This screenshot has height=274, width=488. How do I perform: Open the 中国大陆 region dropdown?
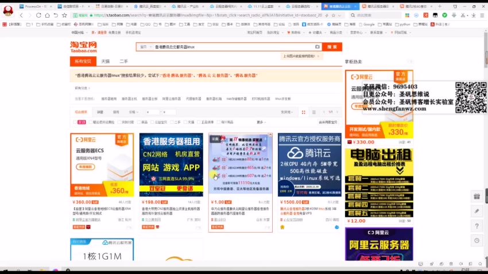point(79,32)
